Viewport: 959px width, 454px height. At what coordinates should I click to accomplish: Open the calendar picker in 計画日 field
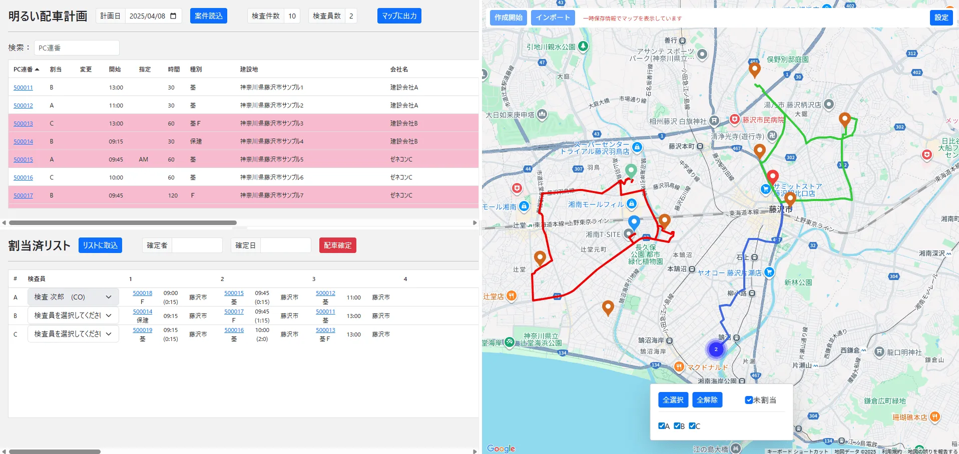coord(173,16)
